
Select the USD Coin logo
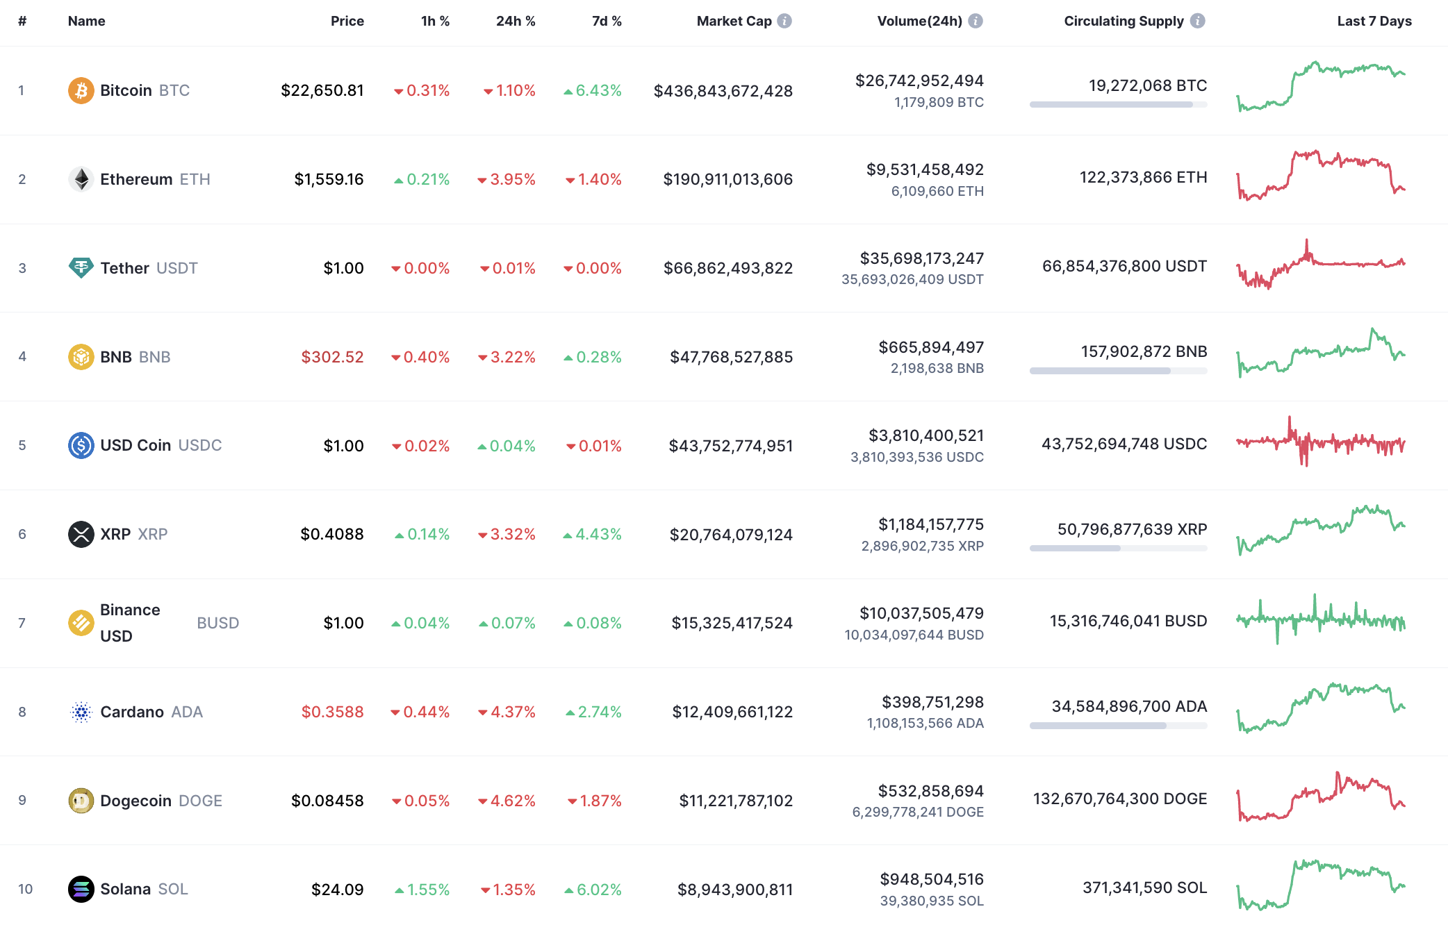81,445
